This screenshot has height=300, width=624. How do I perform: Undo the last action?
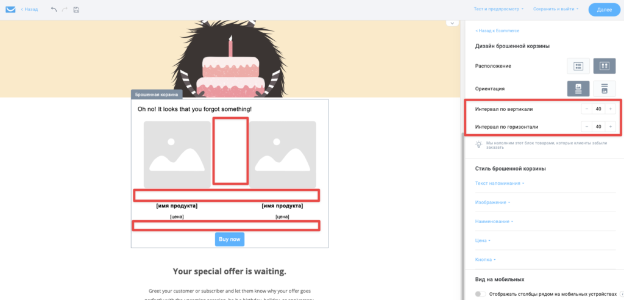(54, 9)
